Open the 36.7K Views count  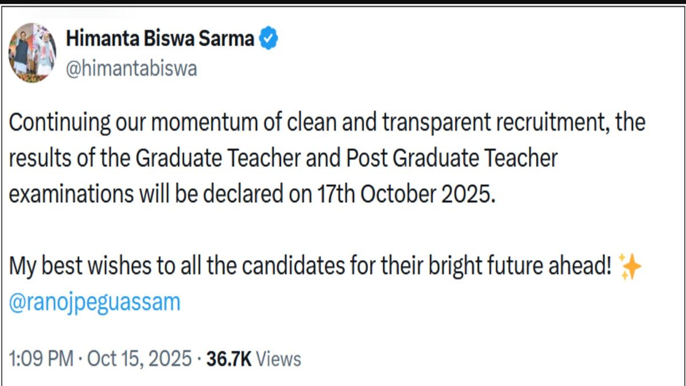[228, 359]
